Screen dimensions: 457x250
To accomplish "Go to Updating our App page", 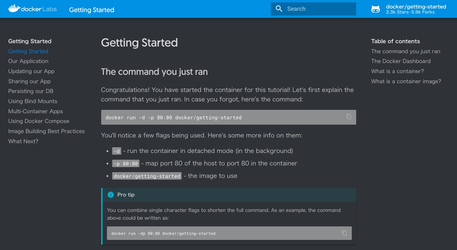I will point(31,71).
